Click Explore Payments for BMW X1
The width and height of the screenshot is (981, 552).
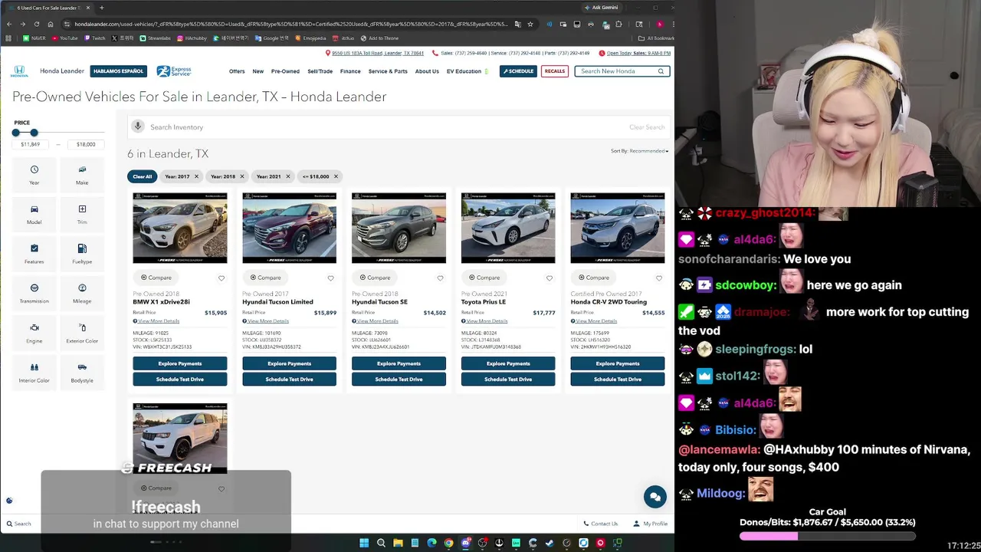click(x=180, y=363)
